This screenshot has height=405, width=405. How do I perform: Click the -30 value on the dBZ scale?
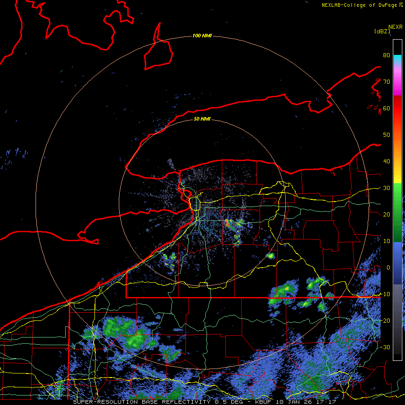click(x=385, y=347)
